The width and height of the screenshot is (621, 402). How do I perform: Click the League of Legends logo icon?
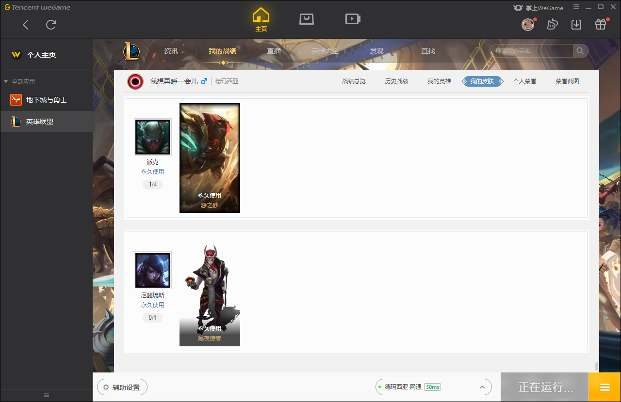tap(131, 51)
